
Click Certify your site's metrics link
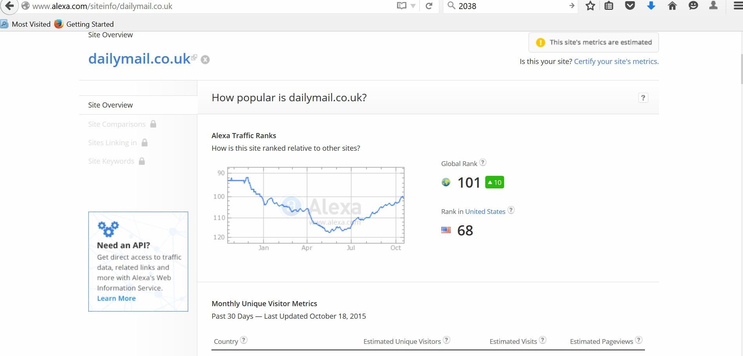616,61
